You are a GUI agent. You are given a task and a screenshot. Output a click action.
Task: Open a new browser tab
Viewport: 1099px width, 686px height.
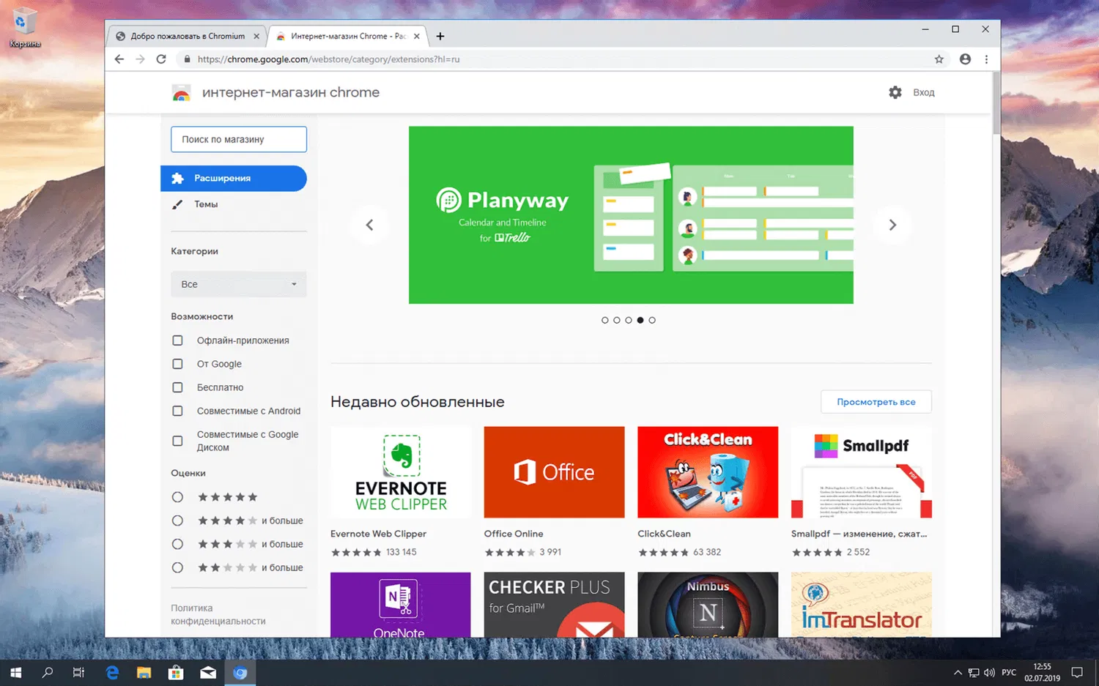click(x=440, y=36)
